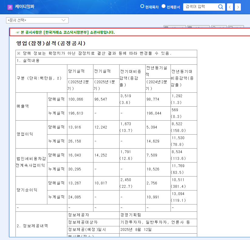
Task: Click the purple KOSDAQ '코' market icon
Action: pos(10,7)
